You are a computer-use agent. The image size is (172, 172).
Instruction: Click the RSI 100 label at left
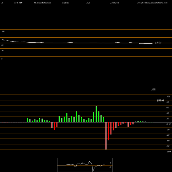coord(3,31)
